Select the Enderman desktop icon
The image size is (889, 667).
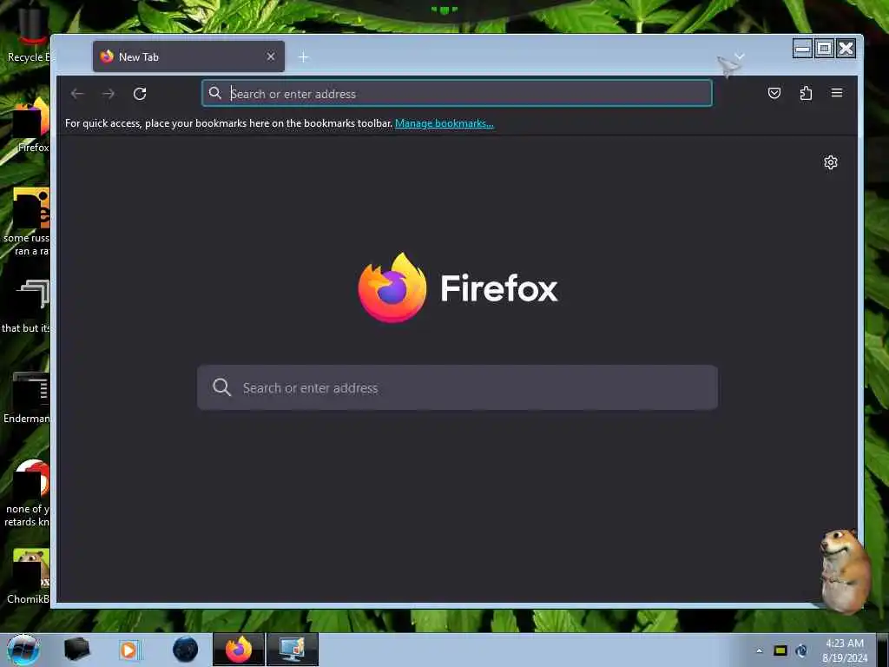26,398
